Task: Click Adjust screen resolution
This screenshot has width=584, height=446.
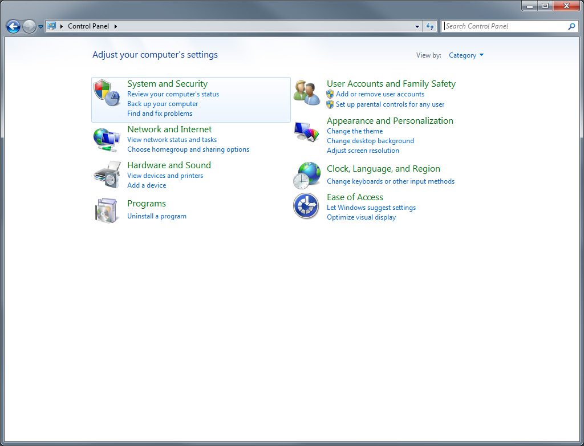Action: click(363, 151)
